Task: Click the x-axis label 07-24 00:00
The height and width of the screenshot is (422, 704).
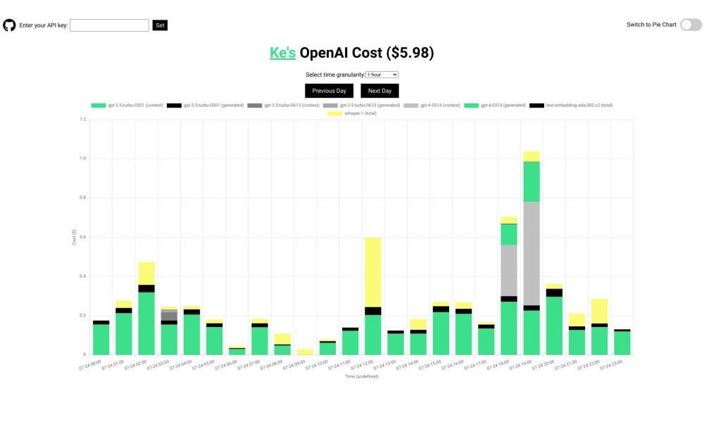Action: tap(90, 364)
